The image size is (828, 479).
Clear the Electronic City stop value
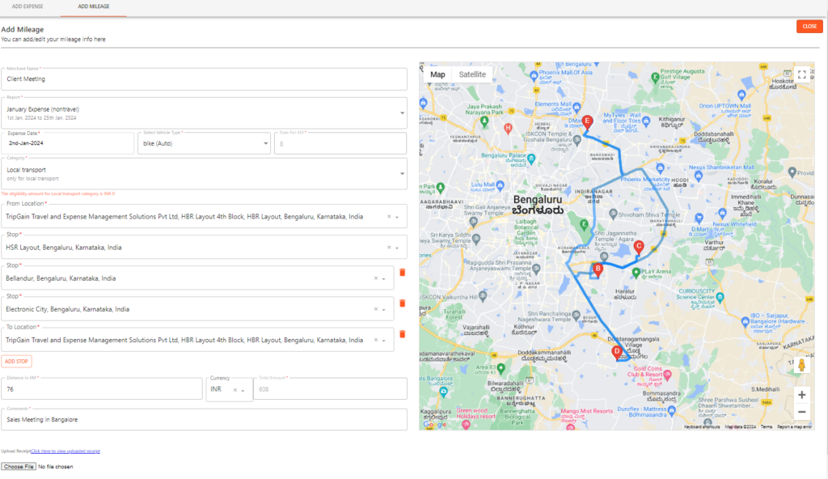point(376,309)
